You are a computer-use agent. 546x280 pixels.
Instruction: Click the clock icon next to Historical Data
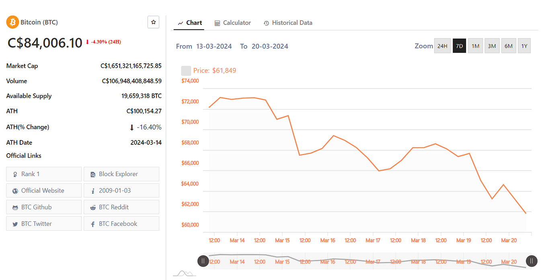pyautogui.click(x=266, y=23)
